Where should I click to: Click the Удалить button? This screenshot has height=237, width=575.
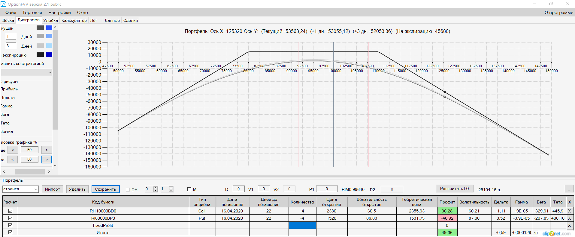click(x=77, y=189)
